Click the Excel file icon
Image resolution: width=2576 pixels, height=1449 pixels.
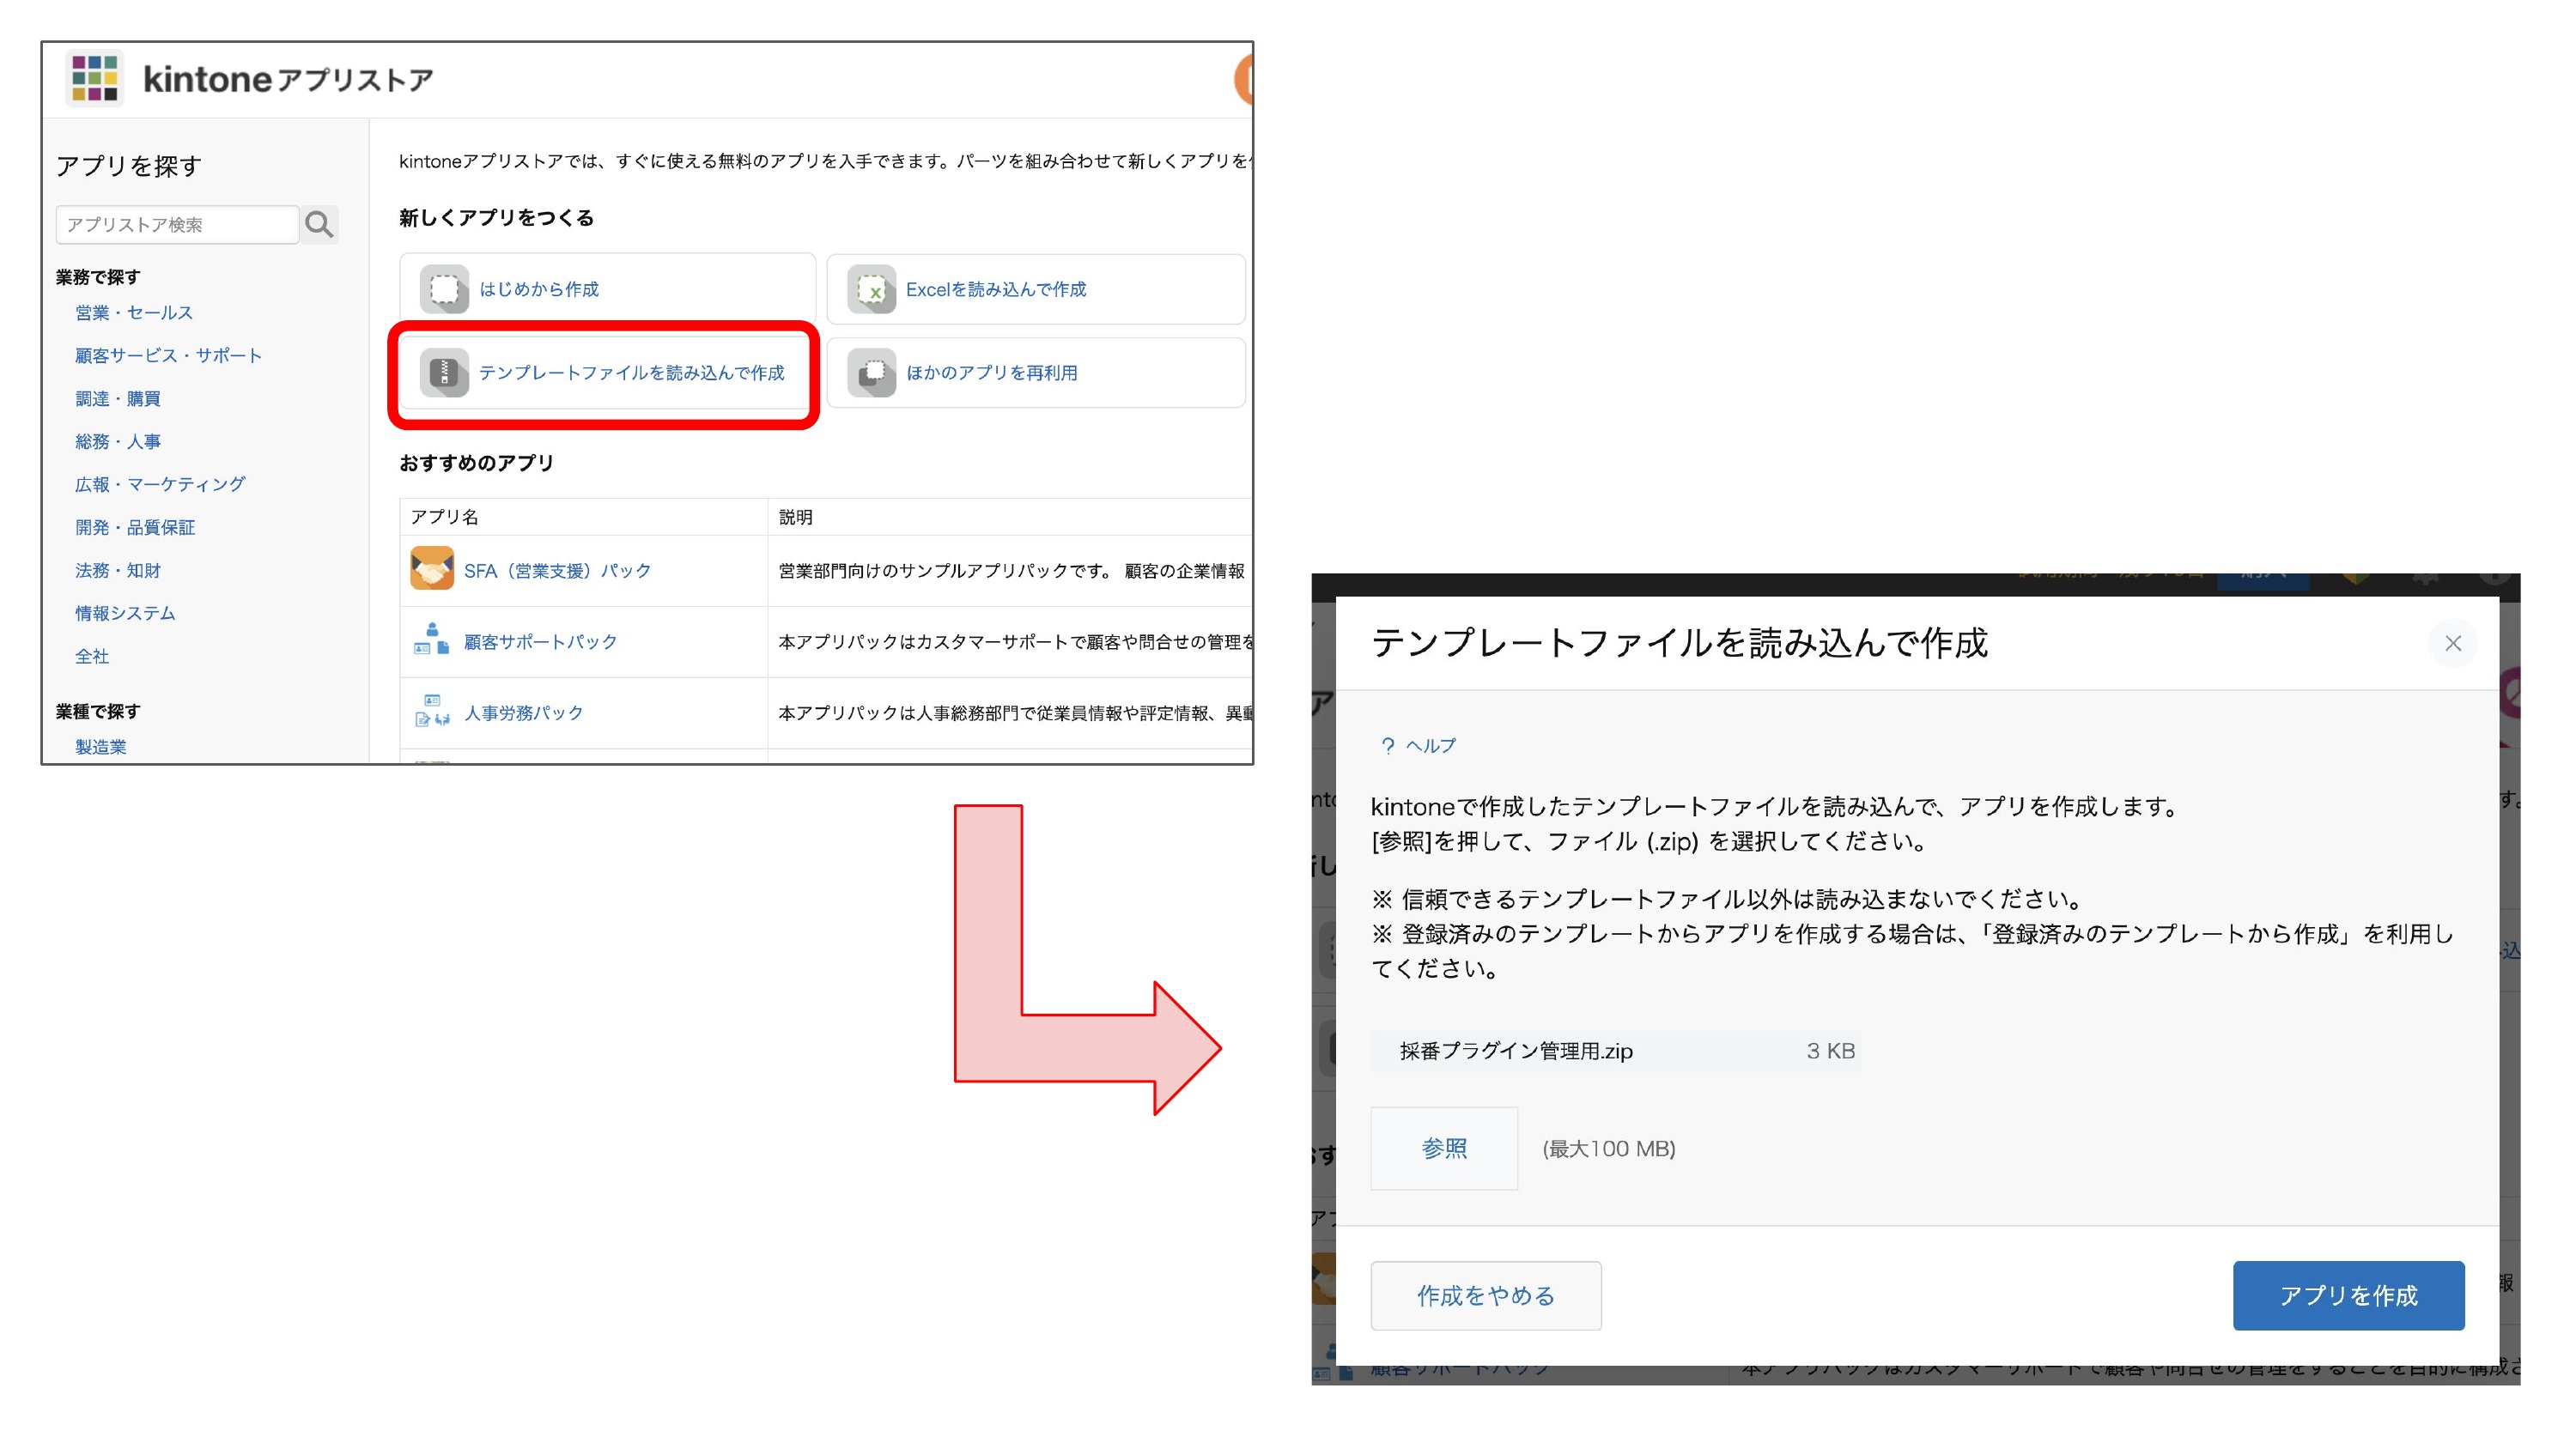(x=872, y=289)
